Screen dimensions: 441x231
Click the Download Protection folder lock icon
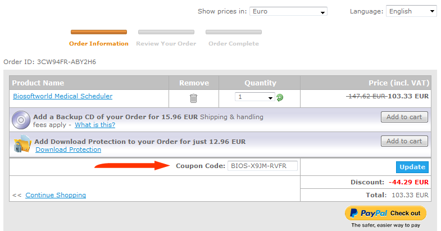coord(22,144)
